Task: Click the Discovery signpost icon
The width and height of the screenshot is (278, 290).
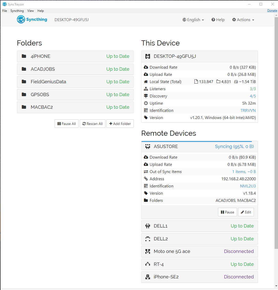Action: coord(146,96)
